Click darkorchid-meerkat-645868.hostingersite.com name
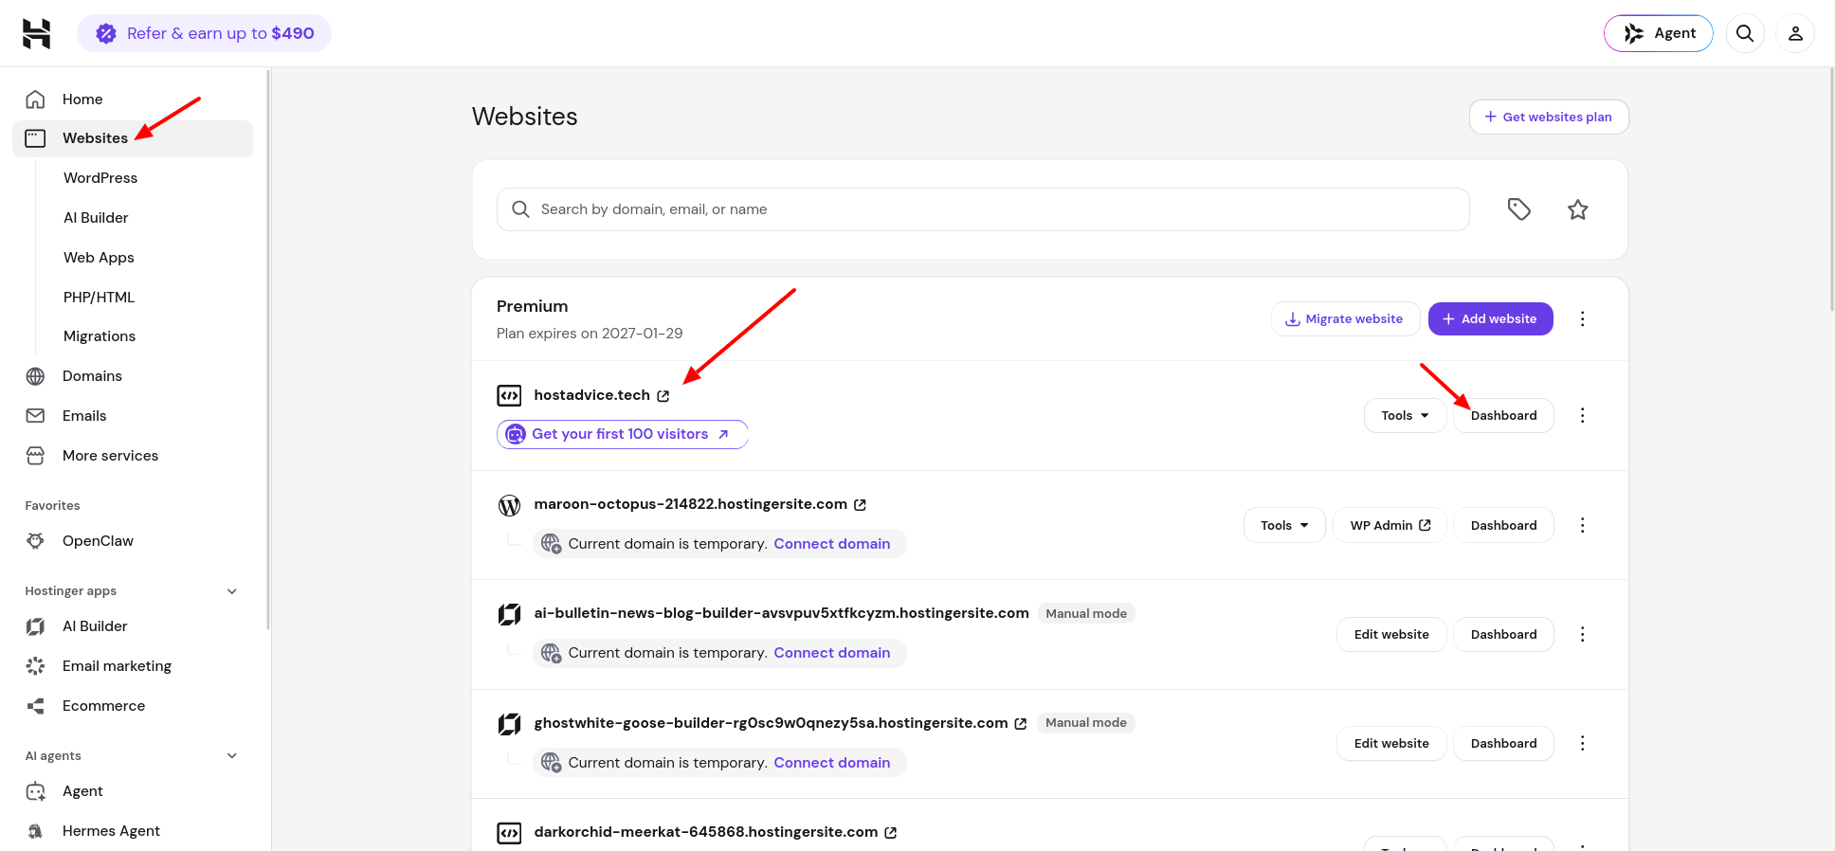The width and height of the screenshot is (1835, 851). tap(705, 832)
